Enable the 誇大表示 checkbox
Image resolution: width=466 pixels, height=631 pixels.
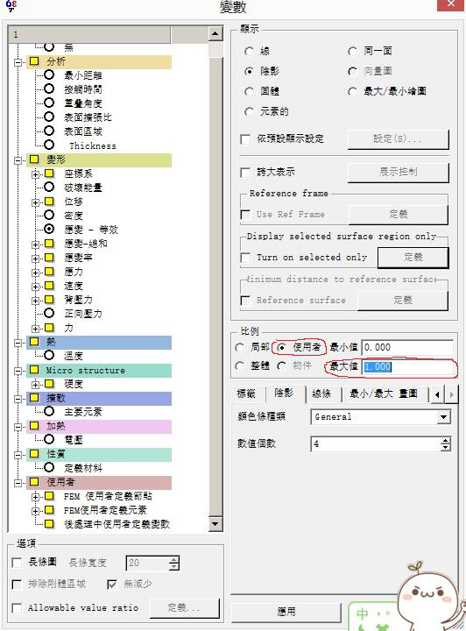(x=245, y=173)
